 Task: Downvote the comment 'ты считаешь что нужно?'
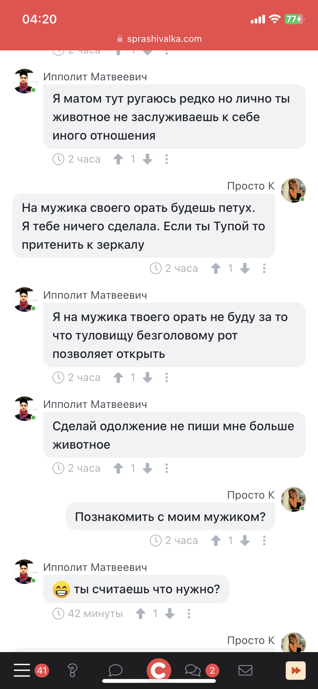click(170, 614)
